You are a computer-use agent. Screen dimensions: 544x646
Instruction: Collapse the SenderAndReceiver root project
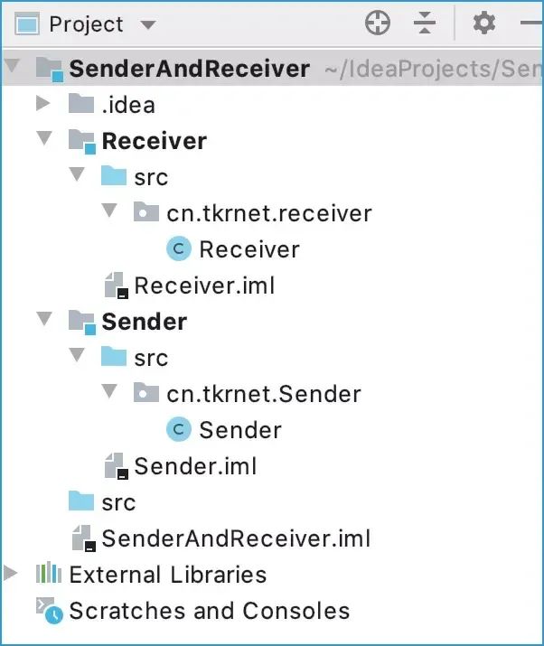click(12, 66)
